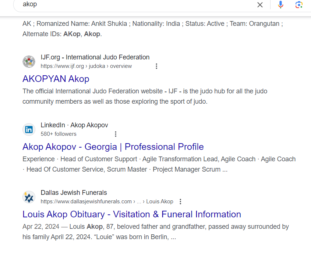Click the snippet line "Head Of Customer Service, Scrum Master"
This screenshot has width=311, height=262.
[x=125, y=169]
